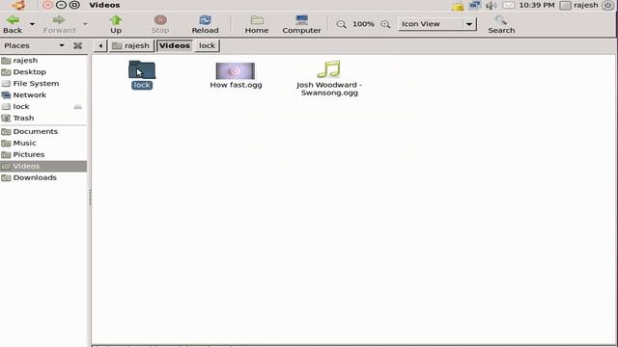Close the Places sidebar pane

click(x=77, y=45)
